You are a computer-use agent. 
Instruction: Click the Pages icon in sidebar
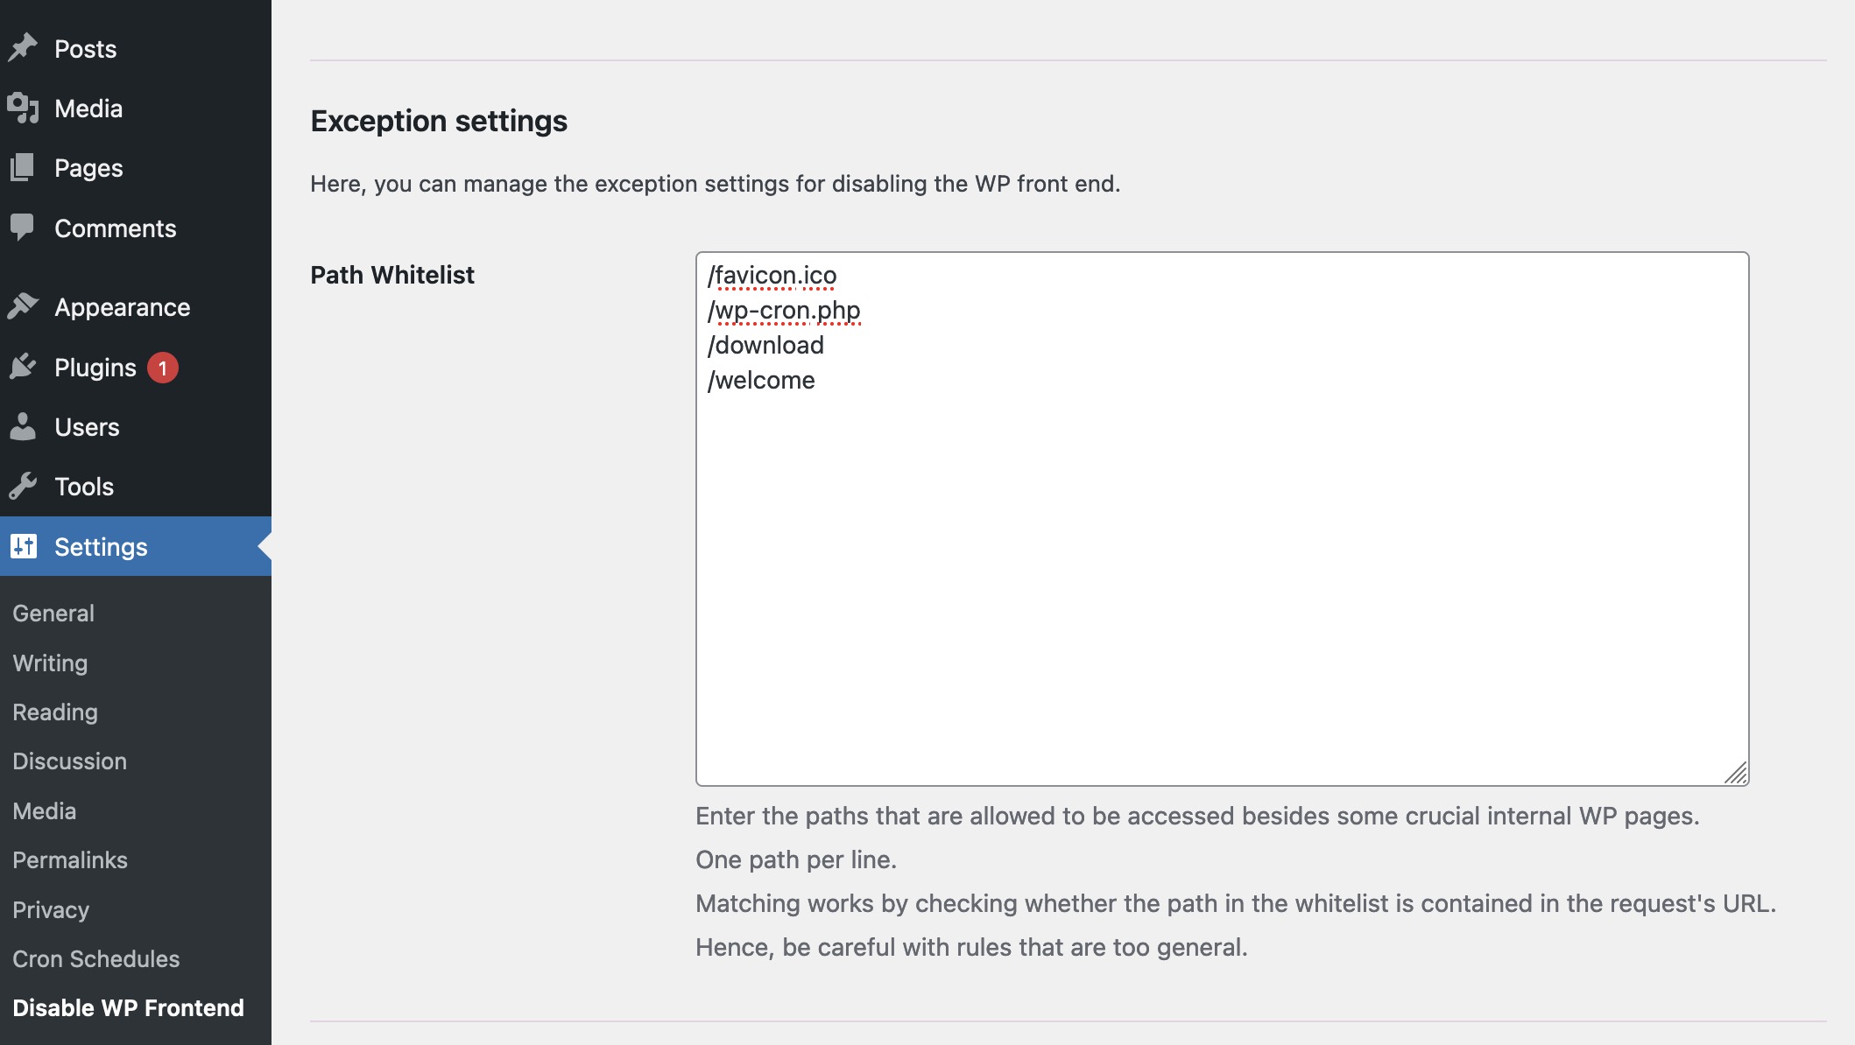tap(25, 167)
